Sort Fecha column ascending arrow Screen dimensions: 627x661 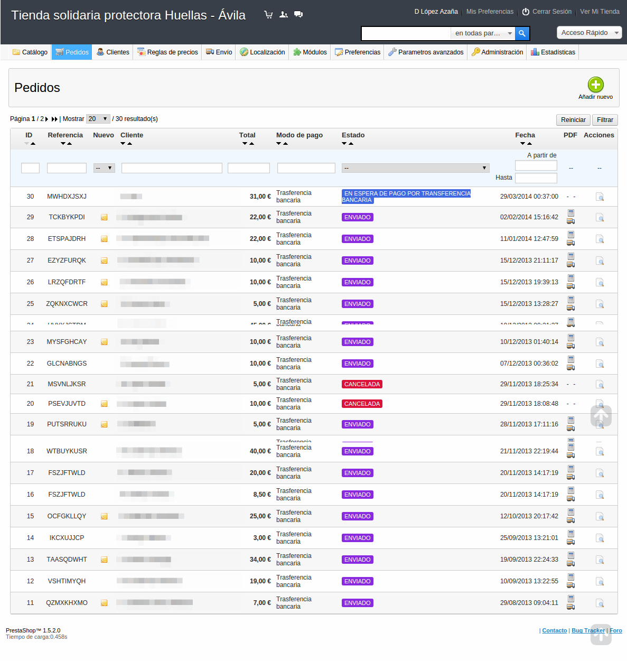[x=529, y=144]
